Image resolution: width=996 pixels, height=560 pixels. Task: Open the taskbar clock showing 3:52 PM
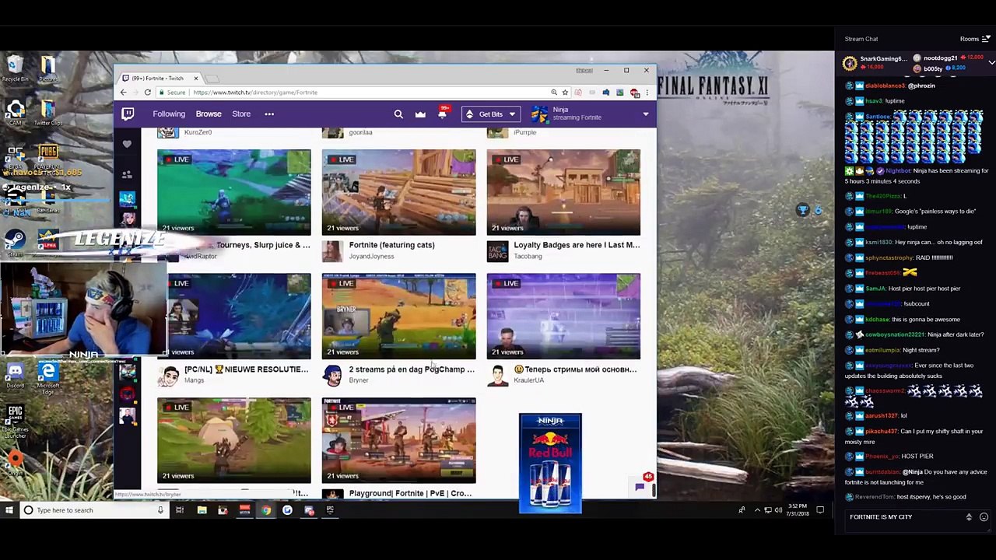798,510
